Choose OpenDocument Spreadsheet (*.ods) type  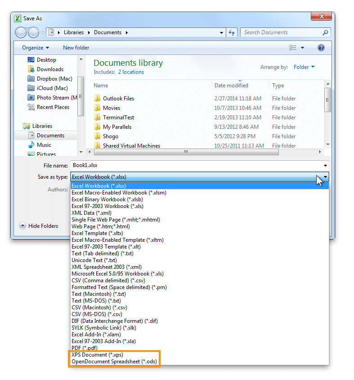(x=200, y=362)
